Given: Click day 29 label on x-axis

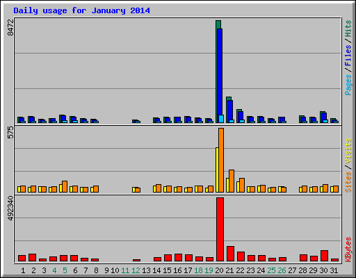Looking at the screenshot, I should (x=313, y=270).
